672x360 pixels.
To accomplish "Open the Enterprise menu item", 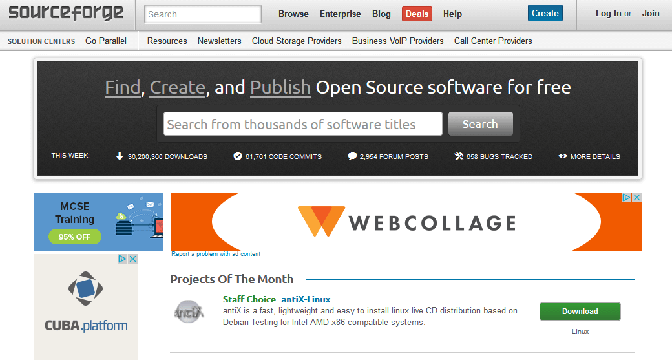I will point(341,14).
